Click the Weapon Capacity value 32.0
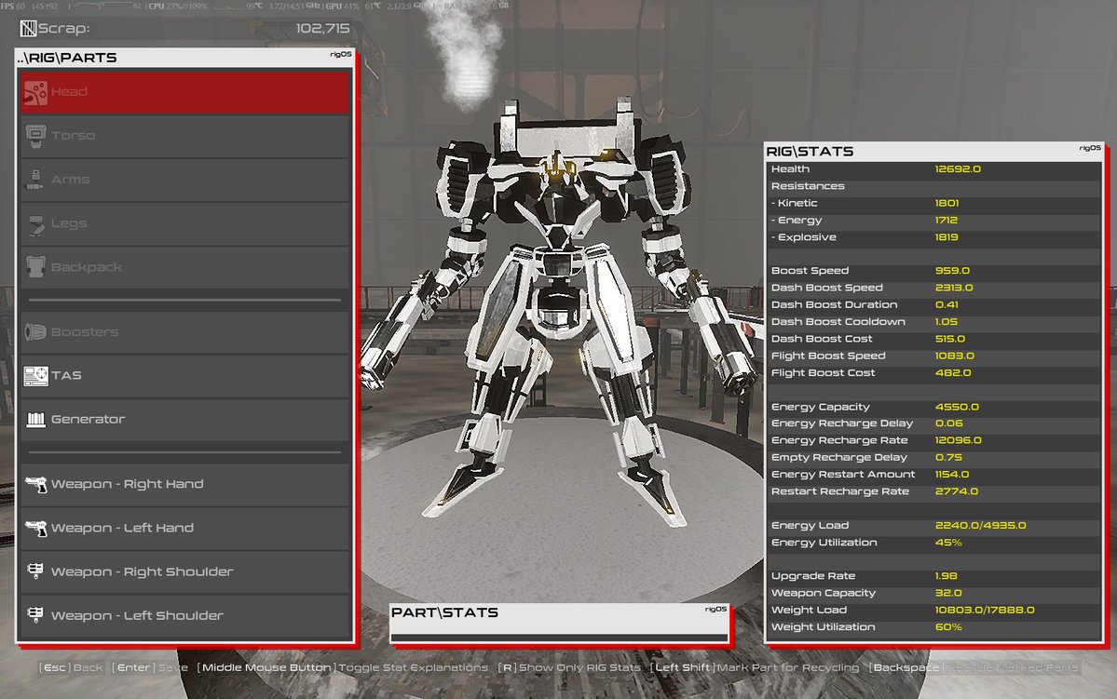 pyautogui.click(x=948, y=593)
